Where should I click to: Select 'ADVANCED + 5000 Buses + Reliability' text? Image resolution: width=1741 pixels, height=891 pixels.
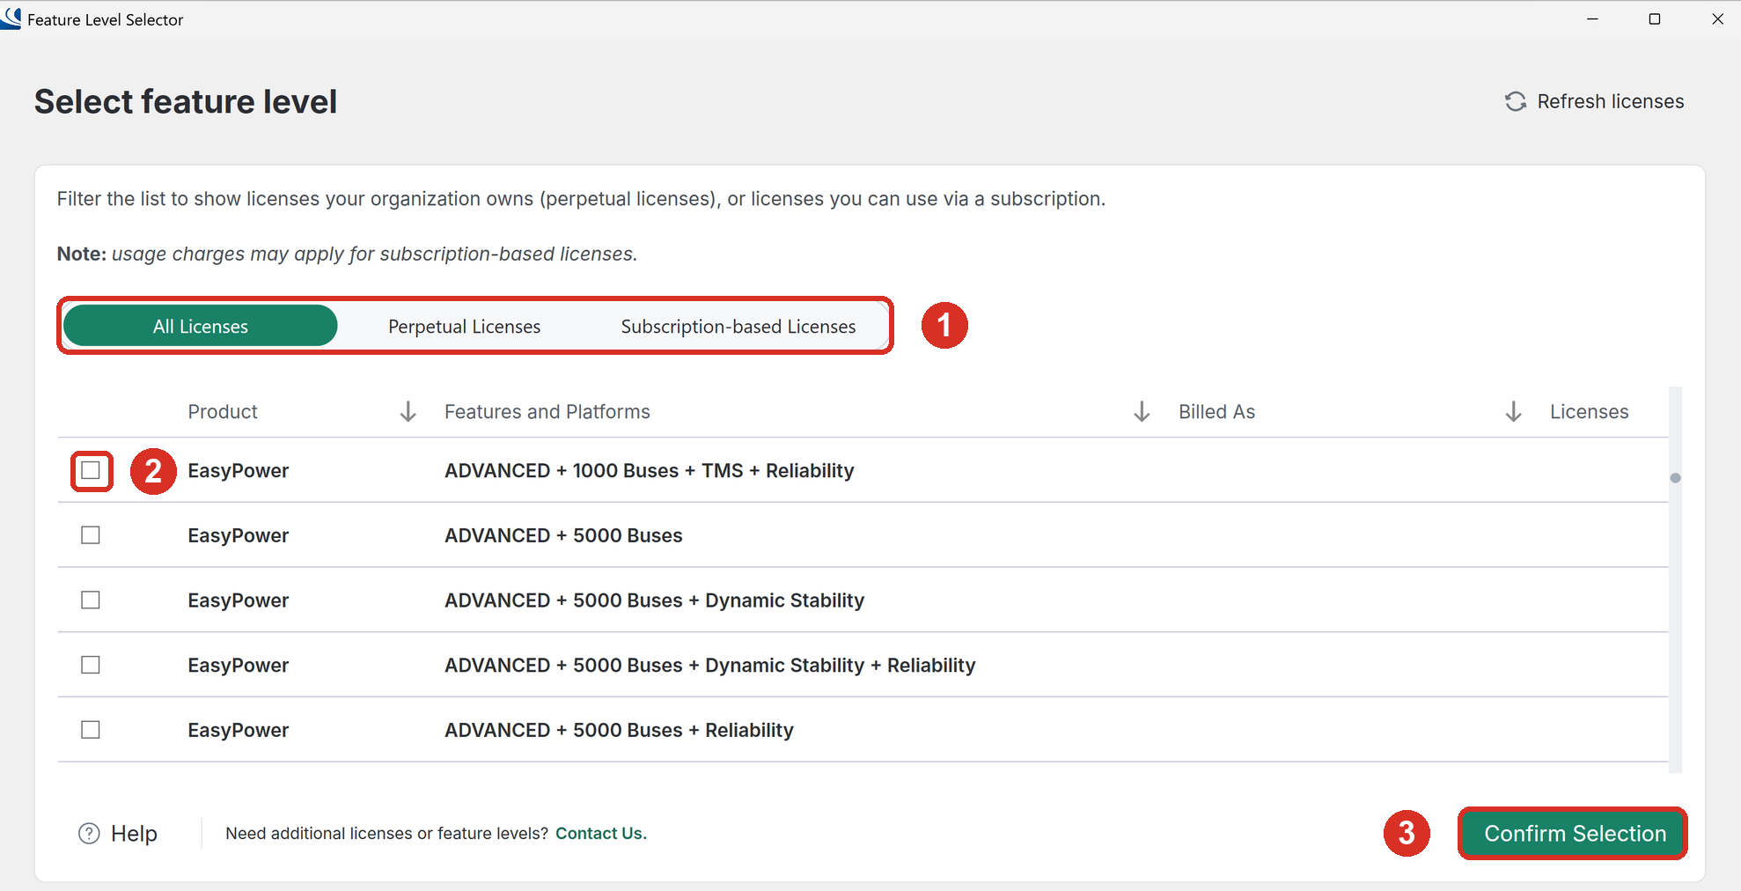click(x=619, y=730)
